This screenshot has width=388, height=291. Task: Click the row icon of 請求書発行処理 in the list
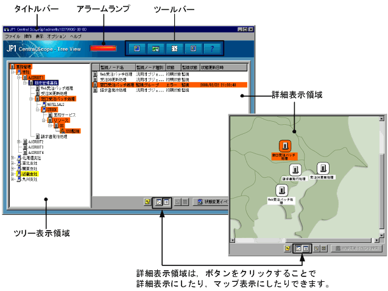pyautogui.click(x=95, y=90)
